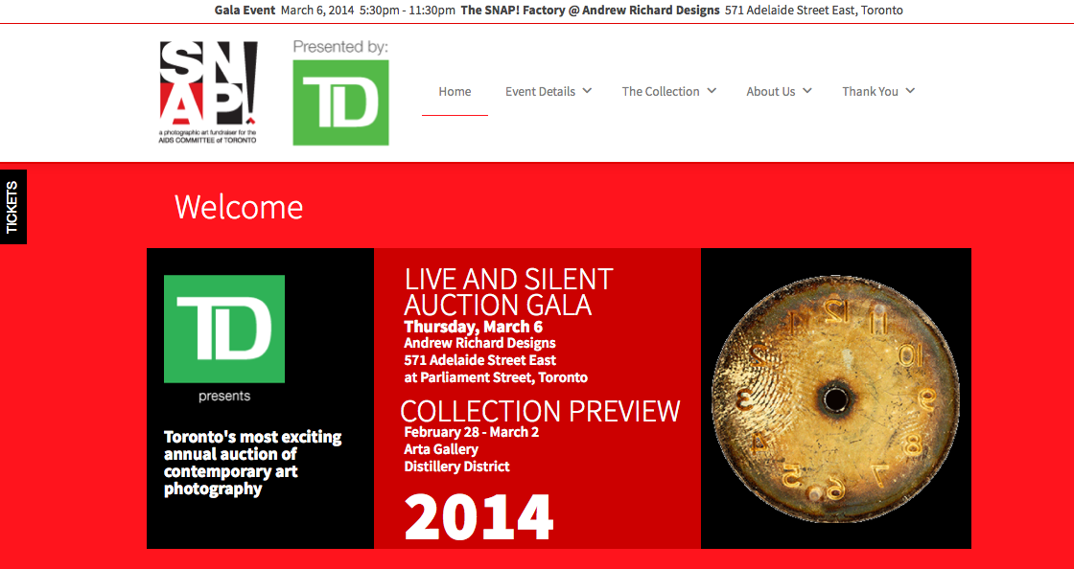Click the LIVE AND SILENT AUCTION GALA heading

tap(508, 291)
